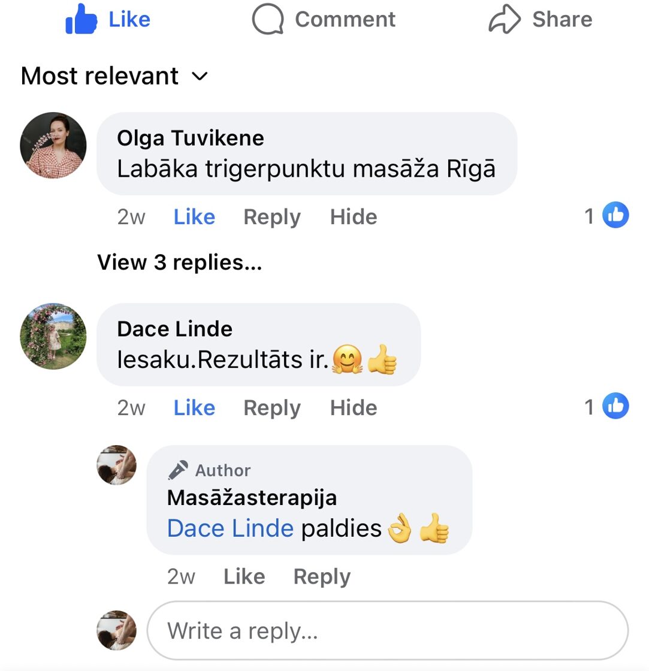Like the Masāžasterapija reply
Viewport: 649px width, 671px height.
coord(244,576)
